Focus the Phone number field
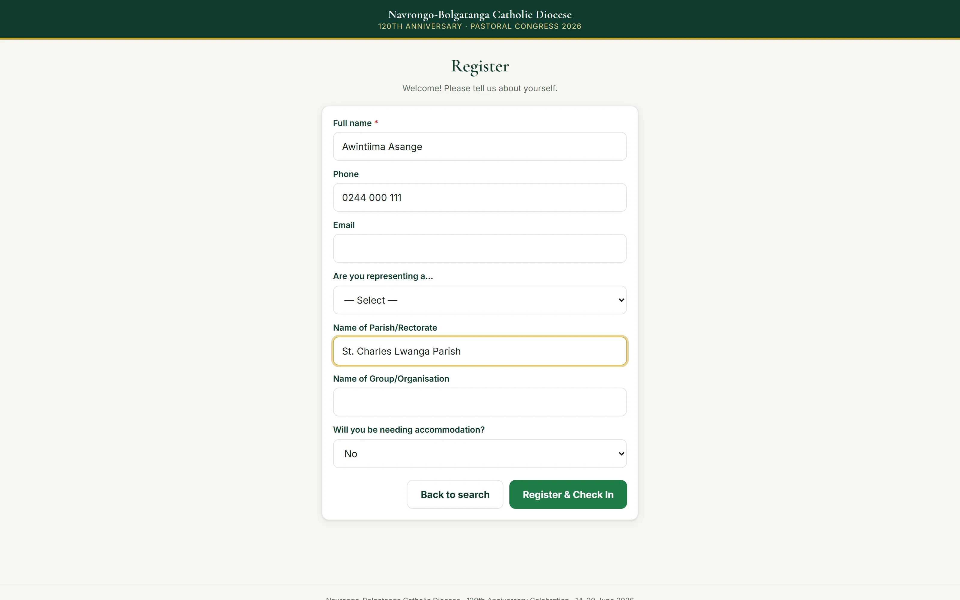Screen dimensions: 960x600 (480, 197)
